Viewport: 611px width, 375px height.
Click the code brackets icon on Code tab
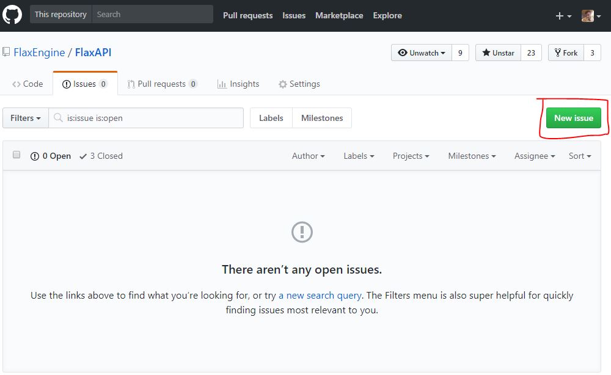pos(16,84)
